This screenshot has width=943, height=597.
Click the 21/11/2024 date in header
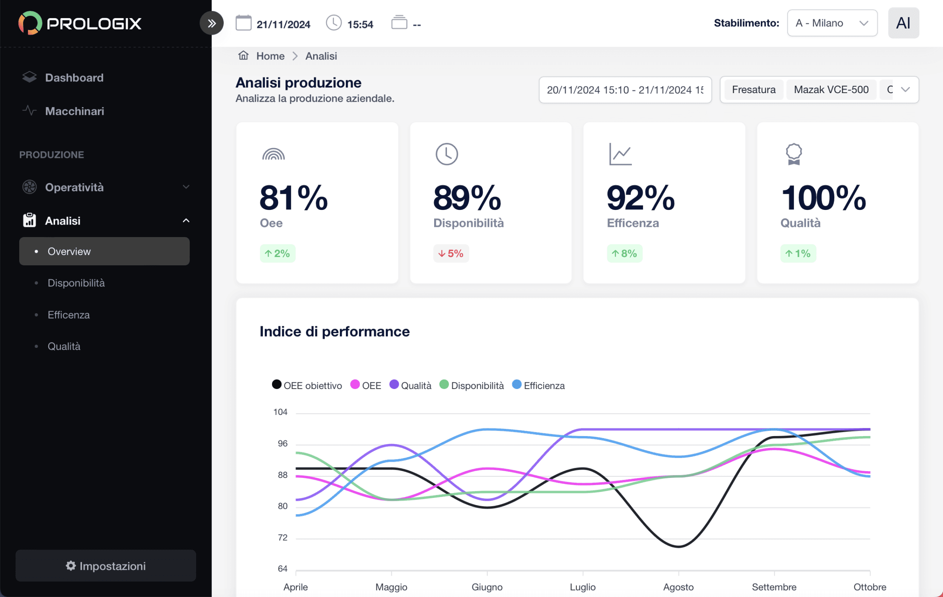click(x=283, y=24)
